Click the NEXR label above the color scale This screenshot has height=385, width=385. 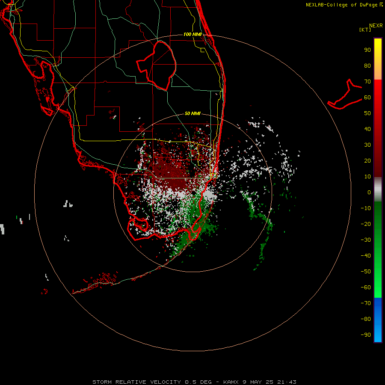376,26
